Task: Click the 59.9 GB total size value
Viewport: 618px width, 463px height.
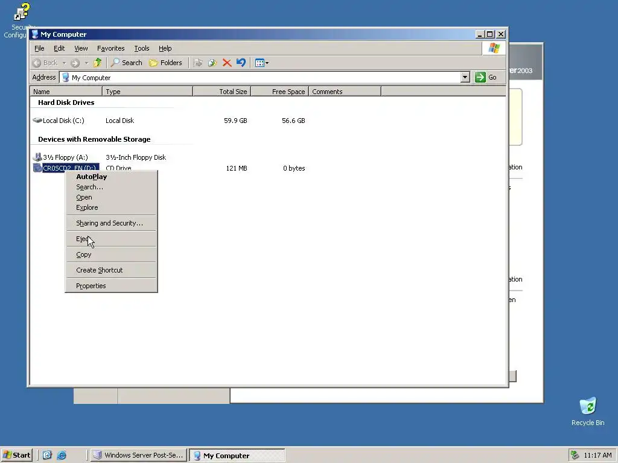Action: pyautogui.click(x=235, y=121)
